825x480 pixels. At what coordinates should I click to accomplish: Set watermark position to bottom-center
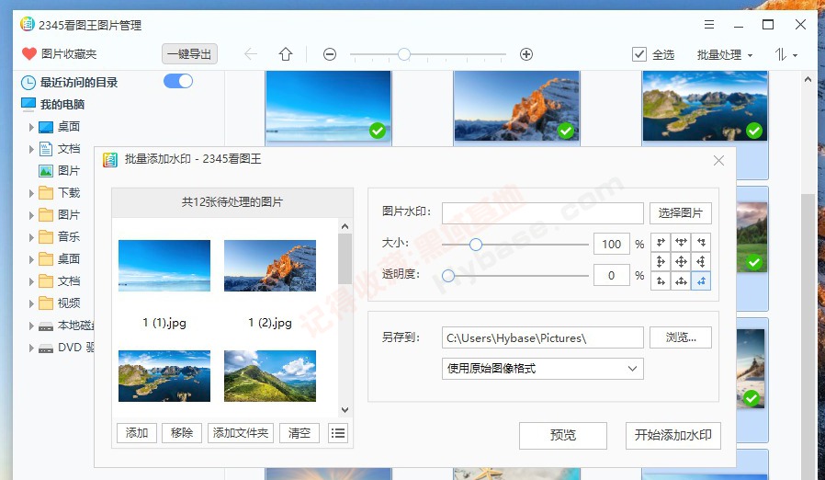pyautogui.click(x=681, y=281)
